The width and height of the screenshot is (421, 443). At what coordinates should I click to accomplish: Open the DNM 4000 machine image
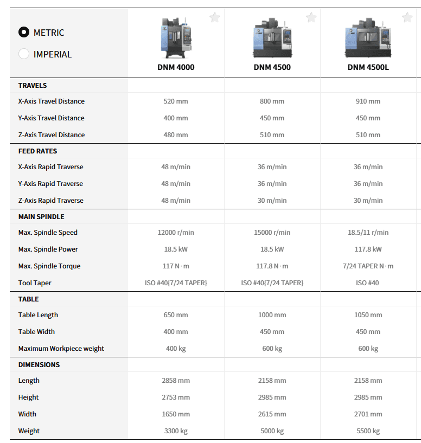176,38
